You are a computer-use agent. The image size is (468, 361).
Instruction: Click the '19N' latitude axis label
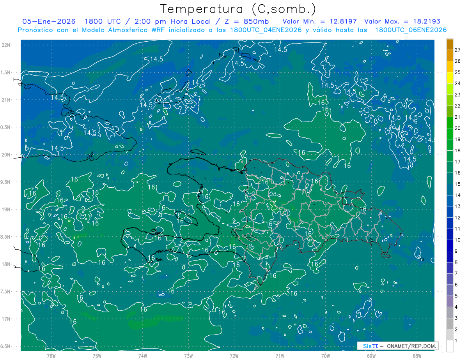point(5,209)
